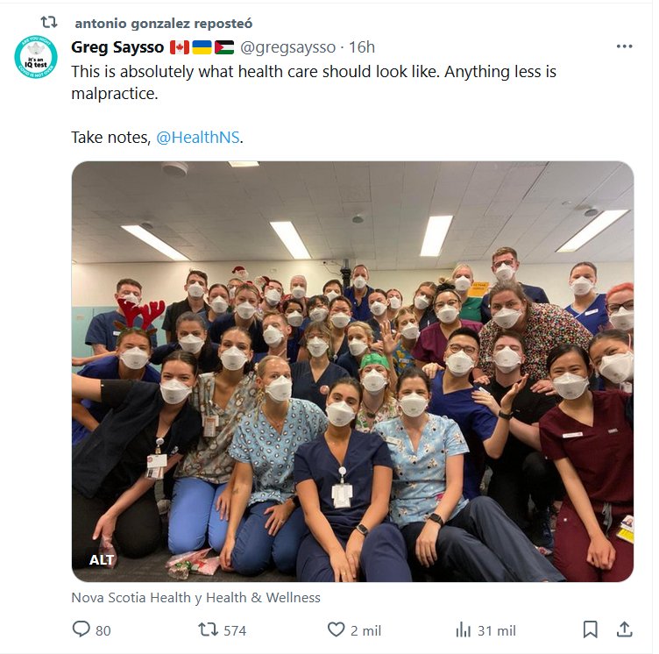
Task: Share the post via share icon
Action: tap(625, 629)
